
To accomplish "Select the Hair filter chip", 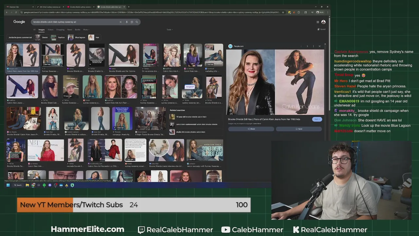I will click(94, 37).
